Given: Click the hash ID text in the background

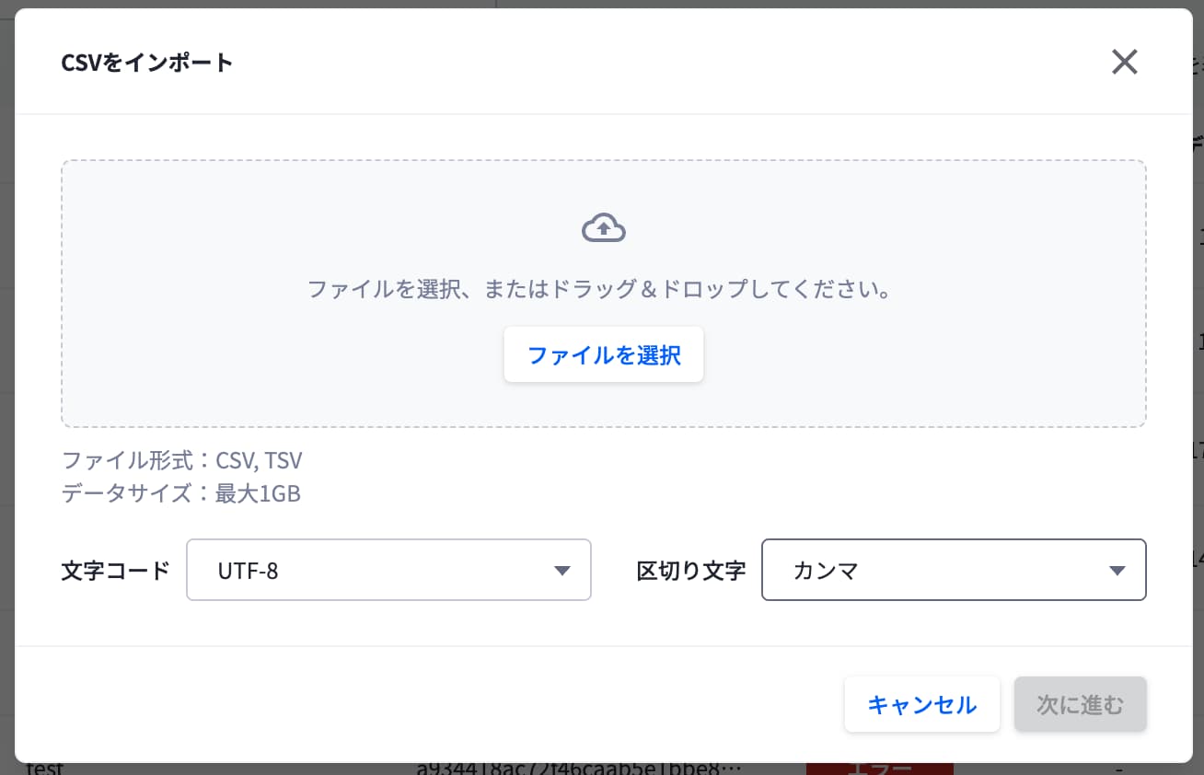Looking at the screenshot, I should tap(579, 768).
